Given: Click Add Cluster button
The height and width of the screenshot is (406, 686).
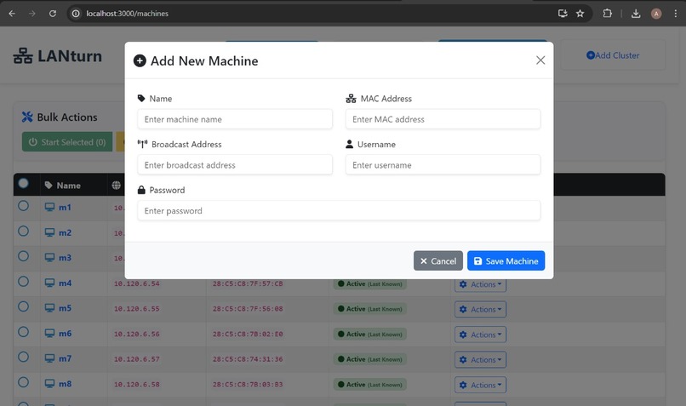Looking at the screenshot, I should [613, 55].
